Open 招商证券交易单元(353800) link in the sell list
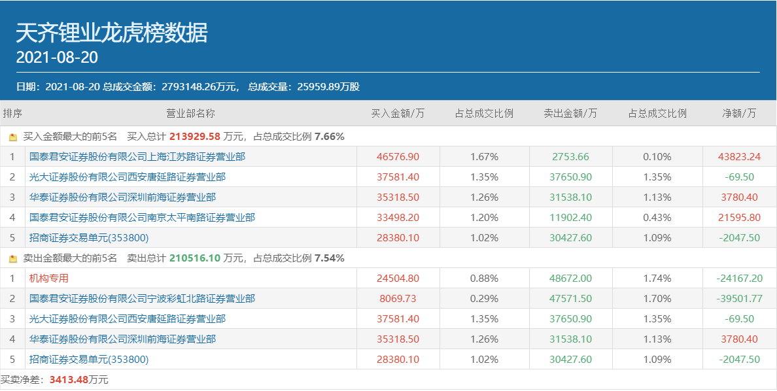777x391 pixels. click(89, 360)
